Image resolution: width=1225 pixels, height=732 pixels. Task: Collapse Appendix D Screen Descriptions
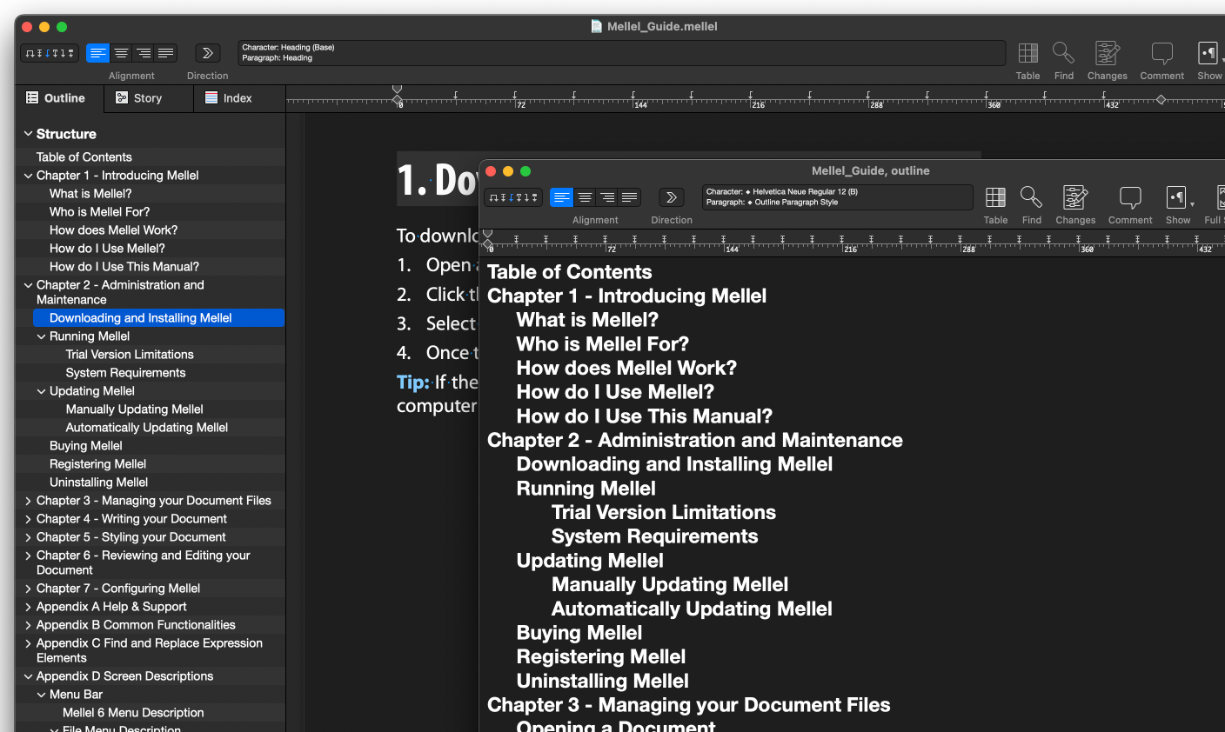[28, 676]
